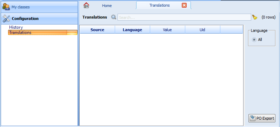
Task: Click the Configuration tools icon
Action: pyautogui.click(x=6, y=18)
